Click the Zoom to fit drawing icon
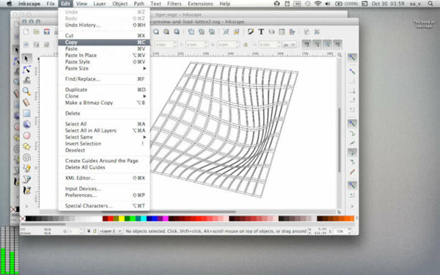440x275 pixels. click(x=166, y=32)
